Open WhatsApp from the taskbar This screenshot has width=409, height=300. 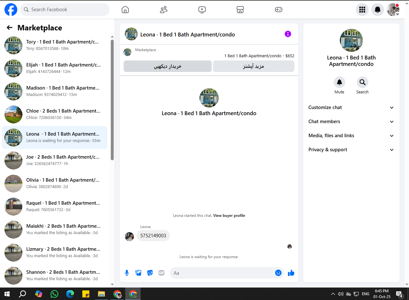pos(54,294)
